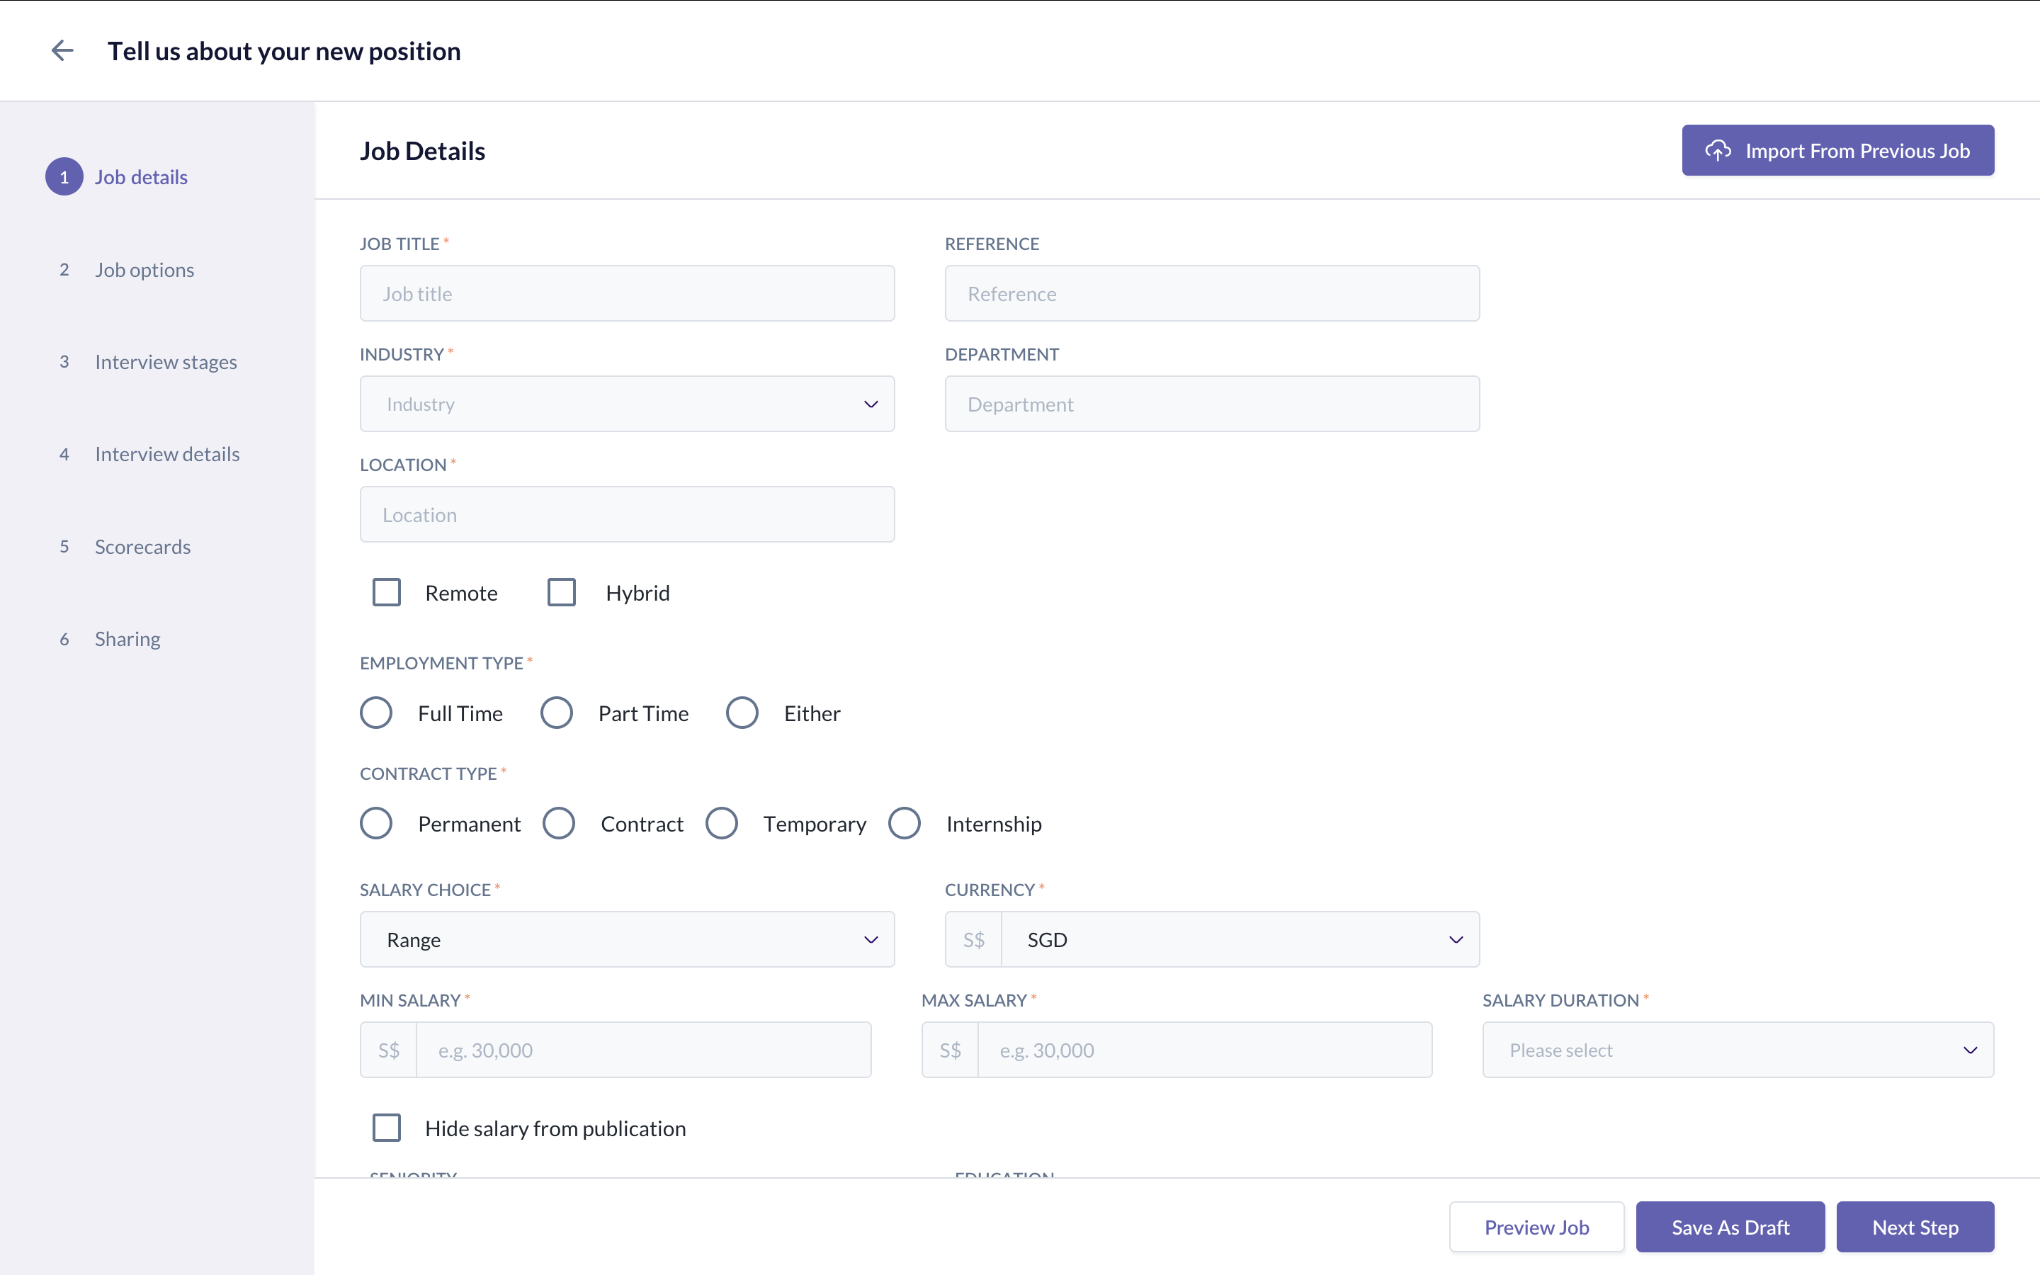The image size is (2040, 1275).
Task: Open the Industry dropdown
Action: click(x=626, y=404)
